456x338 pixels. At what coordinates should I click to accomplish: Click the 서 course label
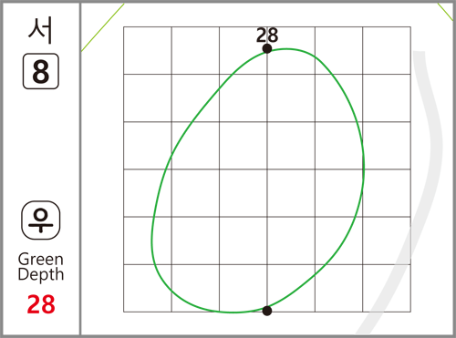click(41, 30)
